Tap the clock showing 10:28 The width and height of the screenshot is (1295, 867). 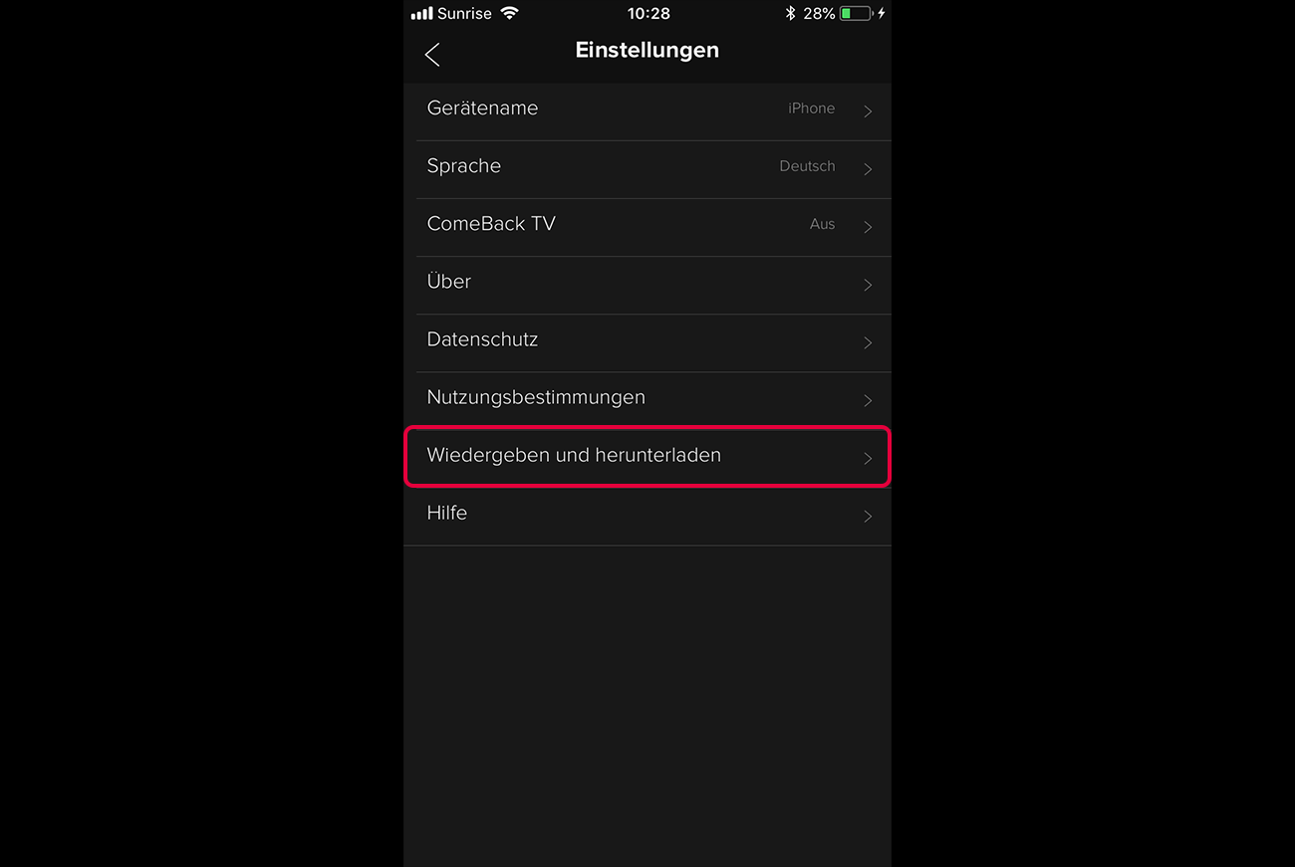click(648, 14)
